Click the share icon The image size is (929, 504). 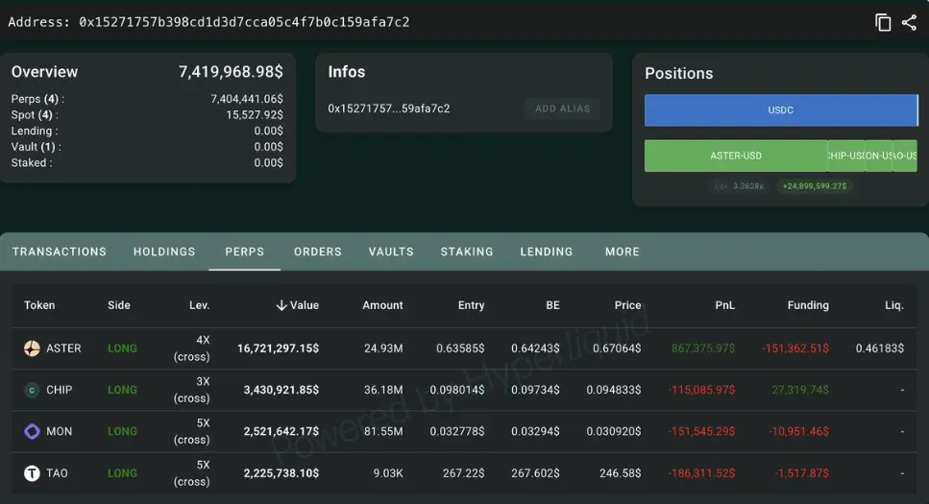[910, 22]
